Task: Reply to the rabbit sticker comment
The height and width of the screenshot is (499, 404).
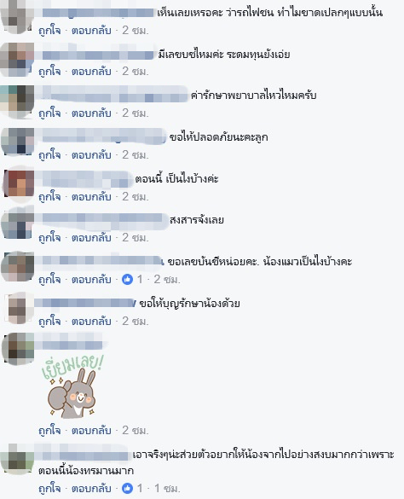Action: tap(91, 430)
